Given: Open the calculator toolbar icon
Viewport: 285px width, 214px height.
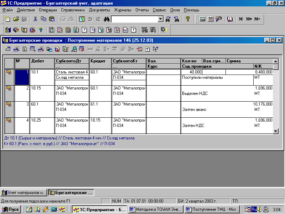Looking at the screenshot, I should click(x=202, y=19).
